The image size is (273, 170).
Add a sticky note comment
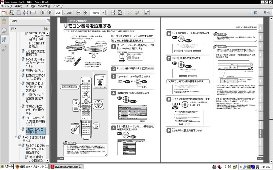(x=130, y=12)
